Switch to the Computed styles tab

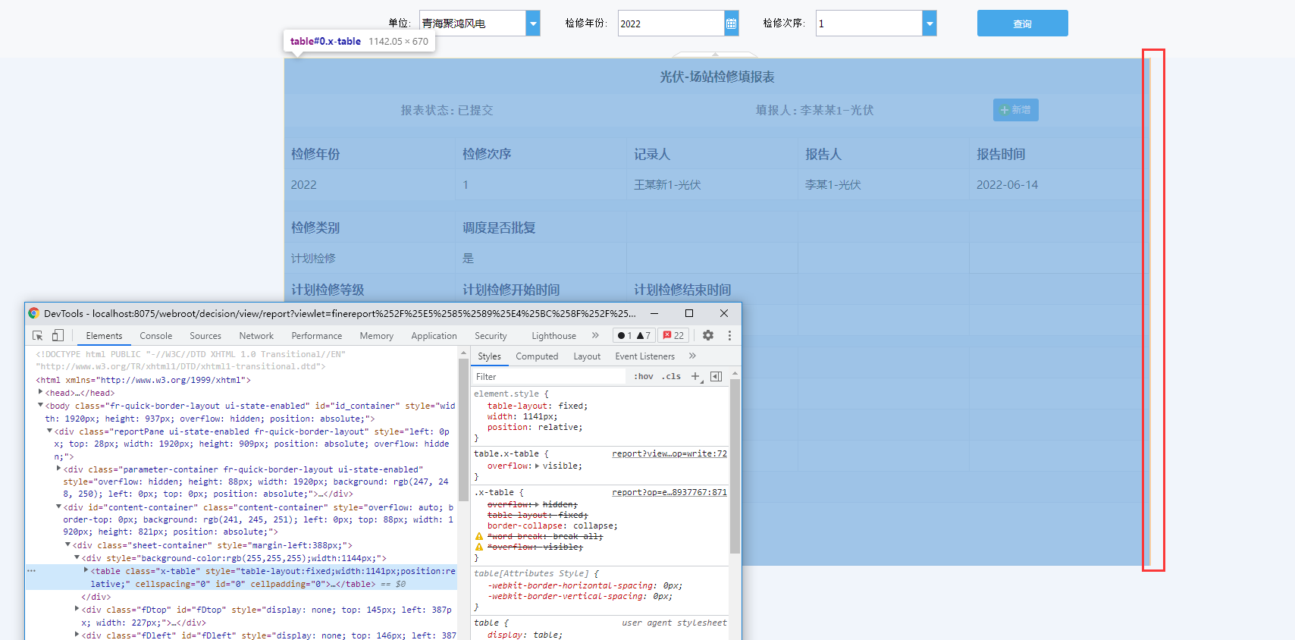point(537,356)
